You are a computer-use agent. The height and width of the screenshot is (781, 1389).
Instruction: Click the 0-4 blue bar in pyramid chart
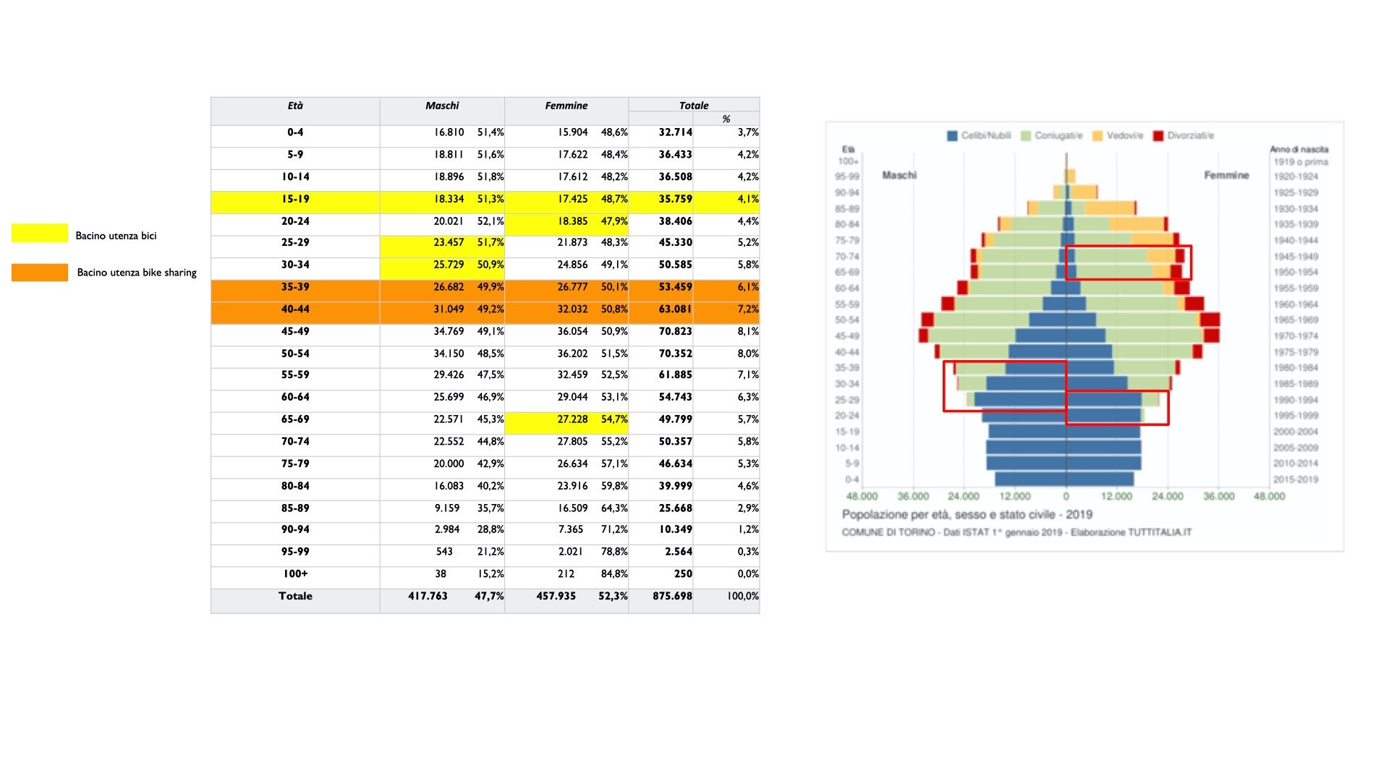pyautogui.click(x=1064, y=479)
